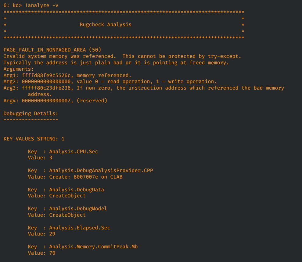Screen dimensions: 302x262
Task: Click the Analysis.DebugAnalysisProvider.CPP key
Action: (101, 170)
